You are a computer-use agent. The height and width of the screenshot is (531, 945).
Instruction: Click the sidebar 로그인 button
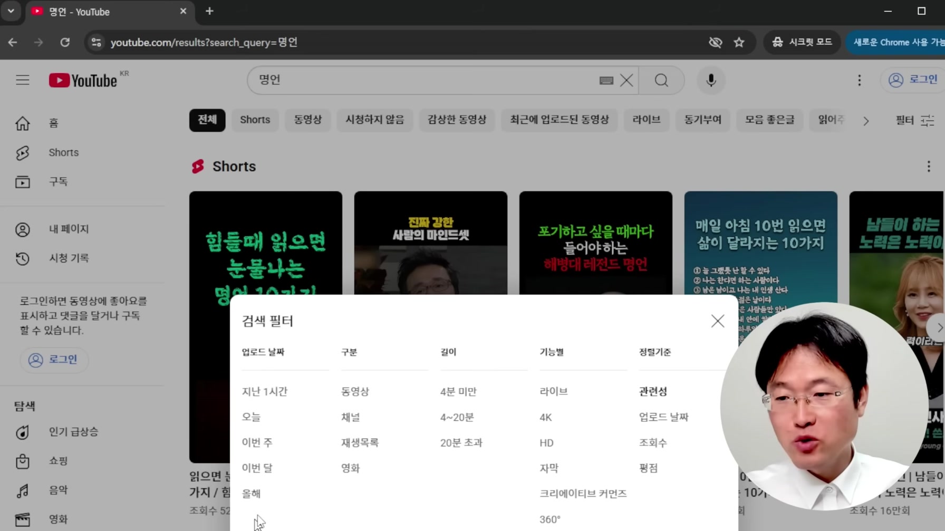pos(54,360)
